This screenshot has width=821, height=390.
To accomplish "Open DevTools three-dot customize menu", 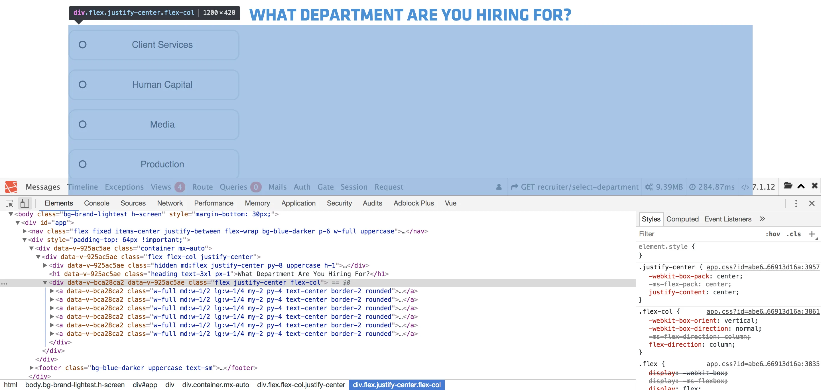I will 796,204.
